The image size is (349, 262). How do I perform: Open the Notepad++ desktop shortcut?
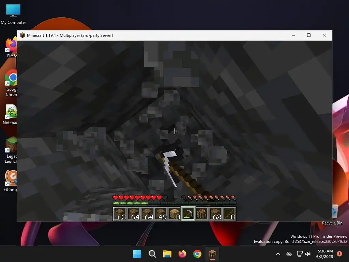tap(11, 115)
